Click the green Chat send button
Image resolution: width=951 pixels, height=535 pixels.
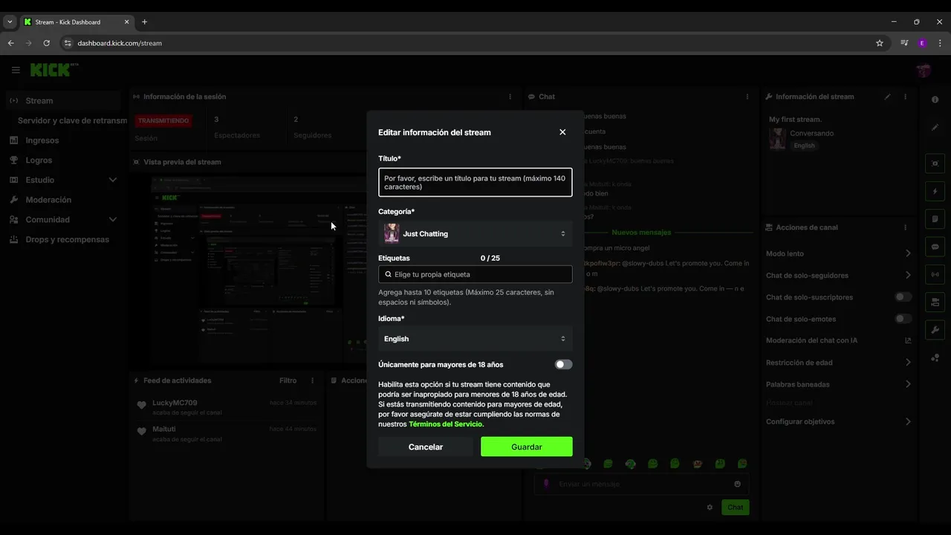(x=735, y=508)
